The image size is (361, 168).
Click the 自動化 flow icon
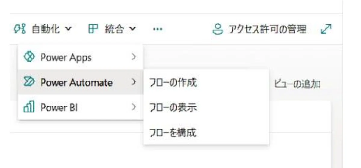point(20,29)
